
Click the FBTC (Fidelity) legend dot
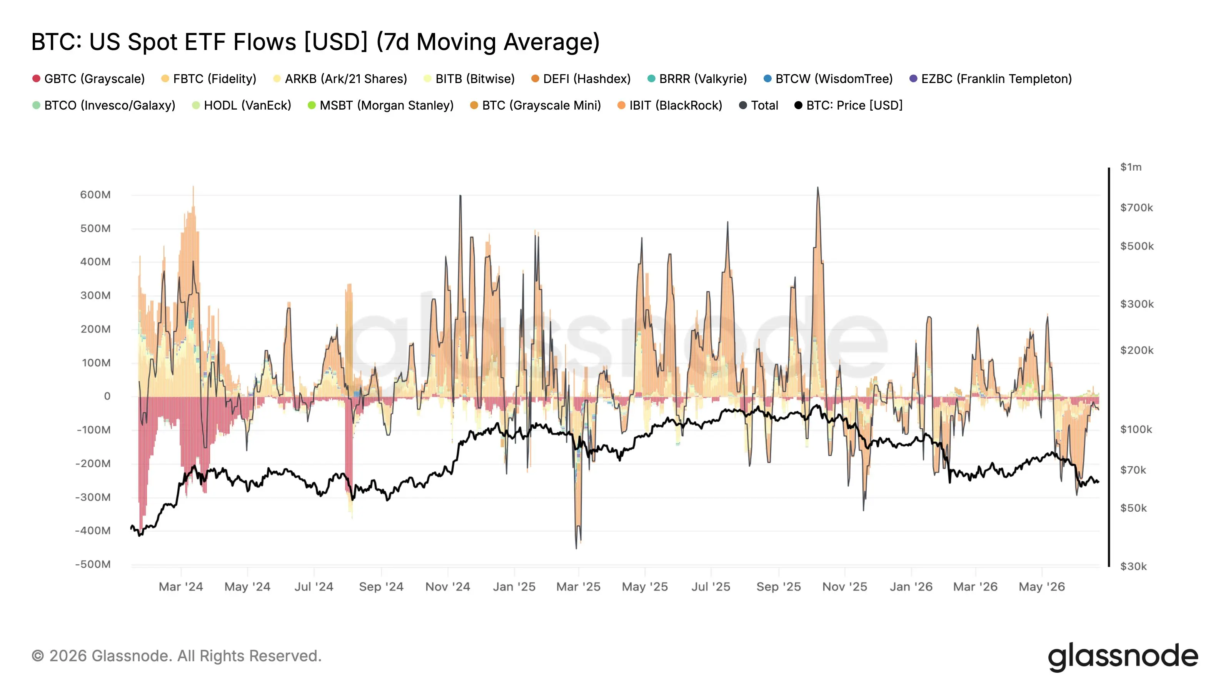pyautogui.click(x=165, y=79)
